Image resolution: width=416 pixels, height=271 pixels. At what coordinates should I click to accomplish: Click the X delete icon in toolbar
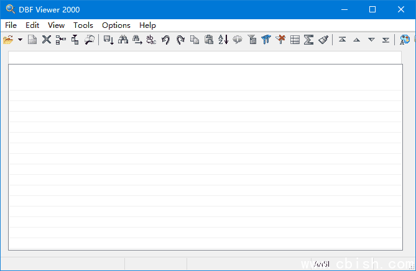click(x=47, y=40)
